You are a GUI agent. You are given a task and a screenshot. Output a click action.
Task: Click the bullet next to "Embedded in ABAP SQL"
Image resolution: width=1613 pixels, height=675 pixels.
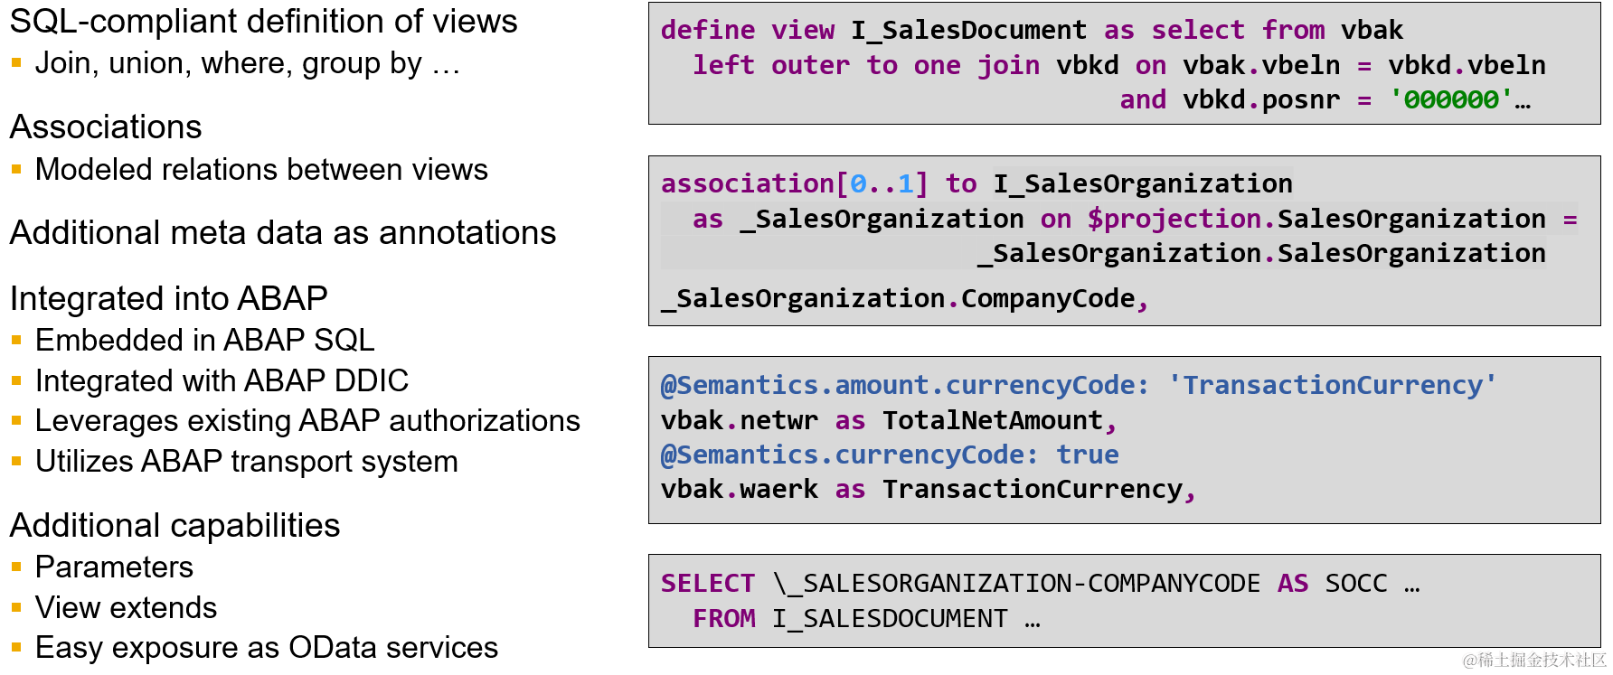click(x=16, y=340)
